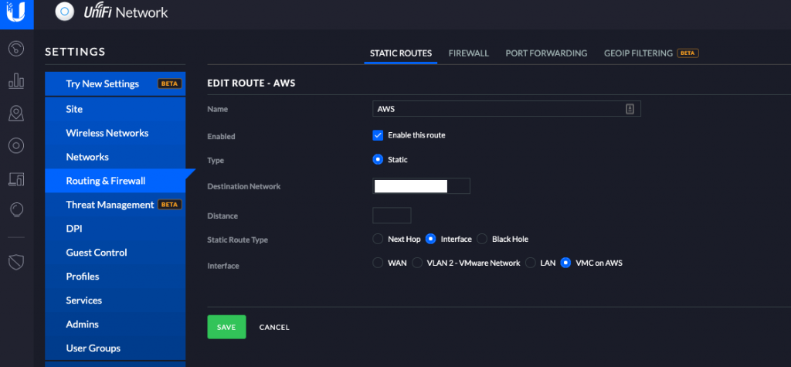Open the Devices circle icon in sidebar
Screen dimensions: 791x367
click(16, 146)
